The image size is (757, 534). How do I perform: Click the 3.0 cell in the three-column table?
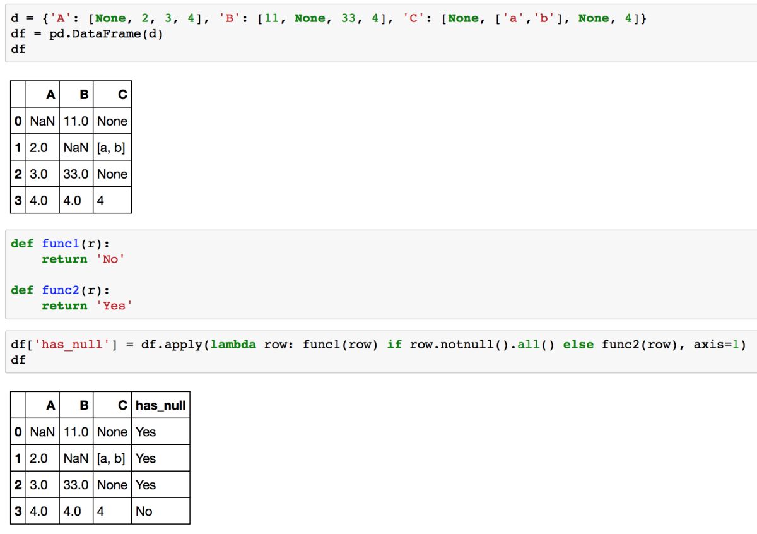pyautogui.click(x=42, y=174)
